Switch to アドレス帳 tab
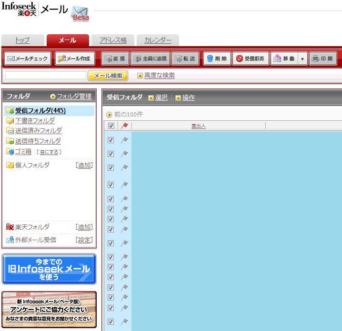Image resolution: width=342 pixels, height=331 pixels. click(113, 40)
